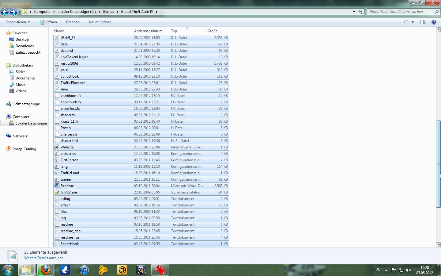Sort by the Name column header
The image size is (441, 276).
point(93,31)
